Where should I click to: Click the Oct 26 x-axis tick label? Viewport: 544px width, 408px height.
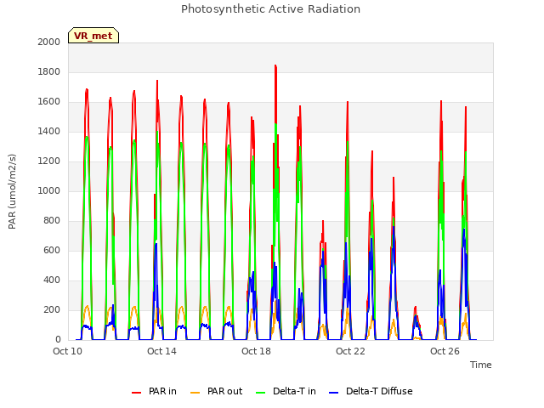click(445, 351)
